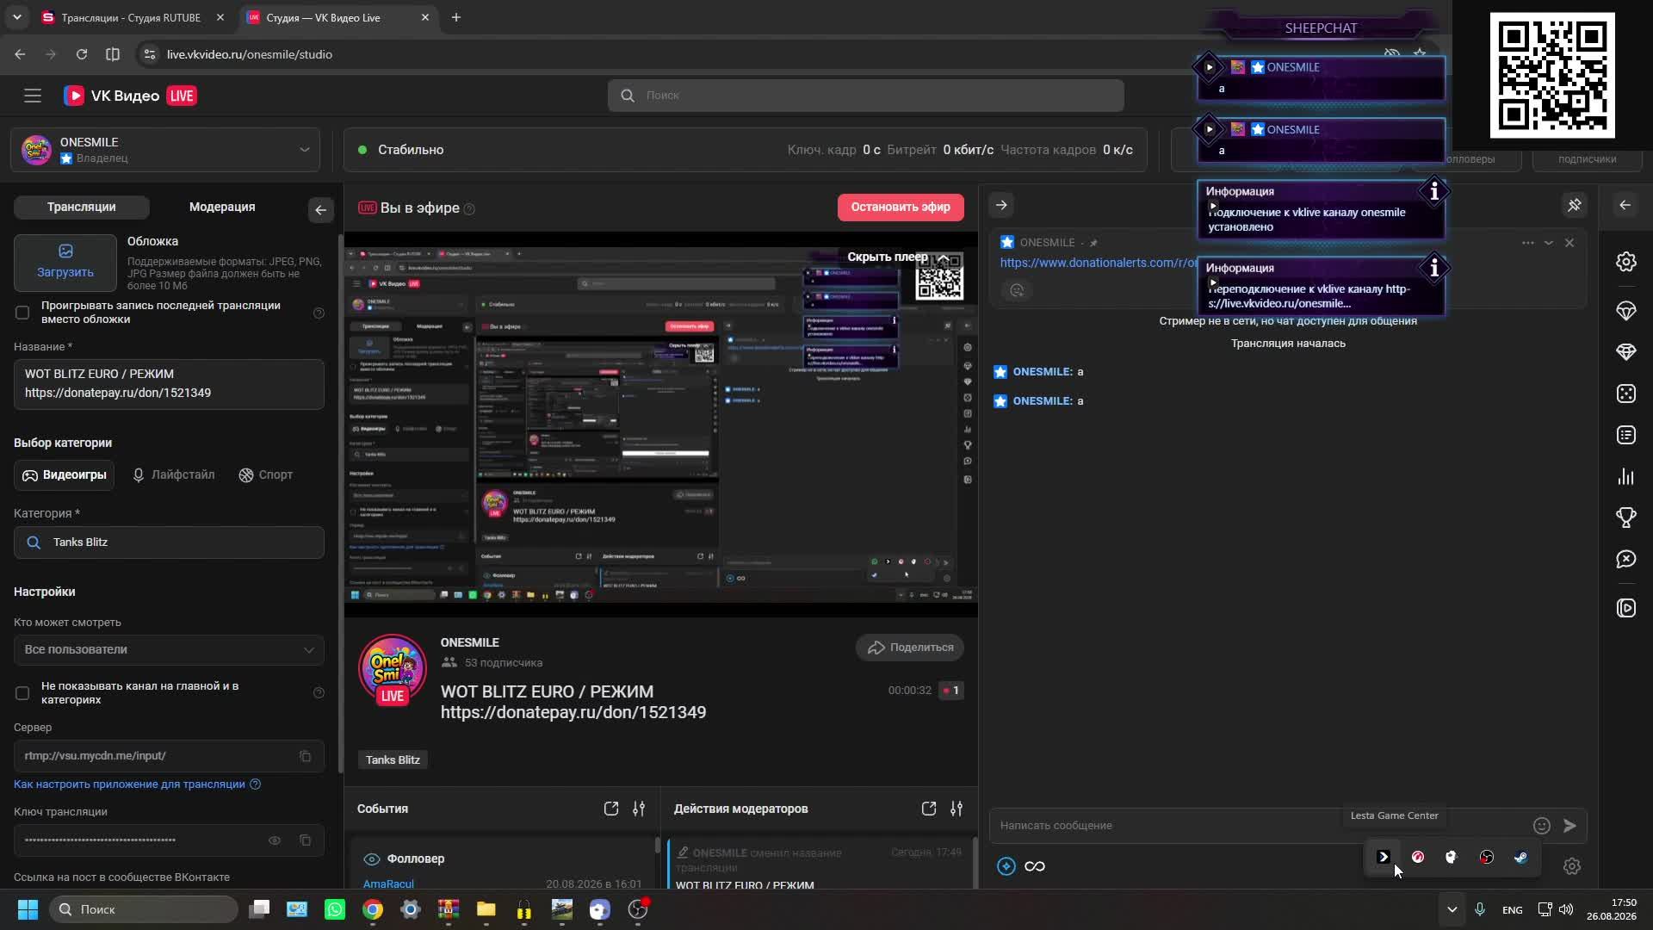This screenshot has width=1653, height=930.
Task: Open the donationalerts.com link in pinned message
Action: [1099, 263]
